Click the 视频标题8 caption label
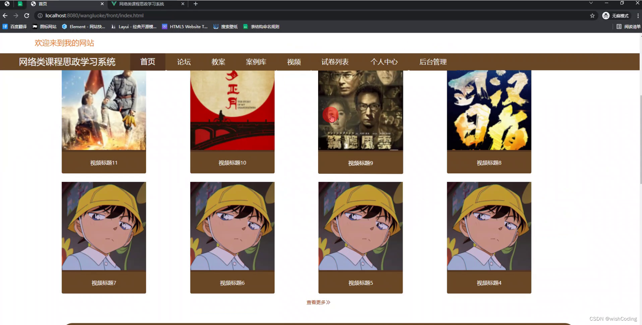Viewport: 642px width, 325px height. coord(489,163)
